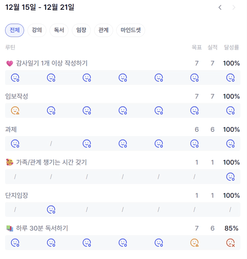
Task: Toggle the last day smiley for 가족/관계 챙기는 시간
Action: coord(230,177)
